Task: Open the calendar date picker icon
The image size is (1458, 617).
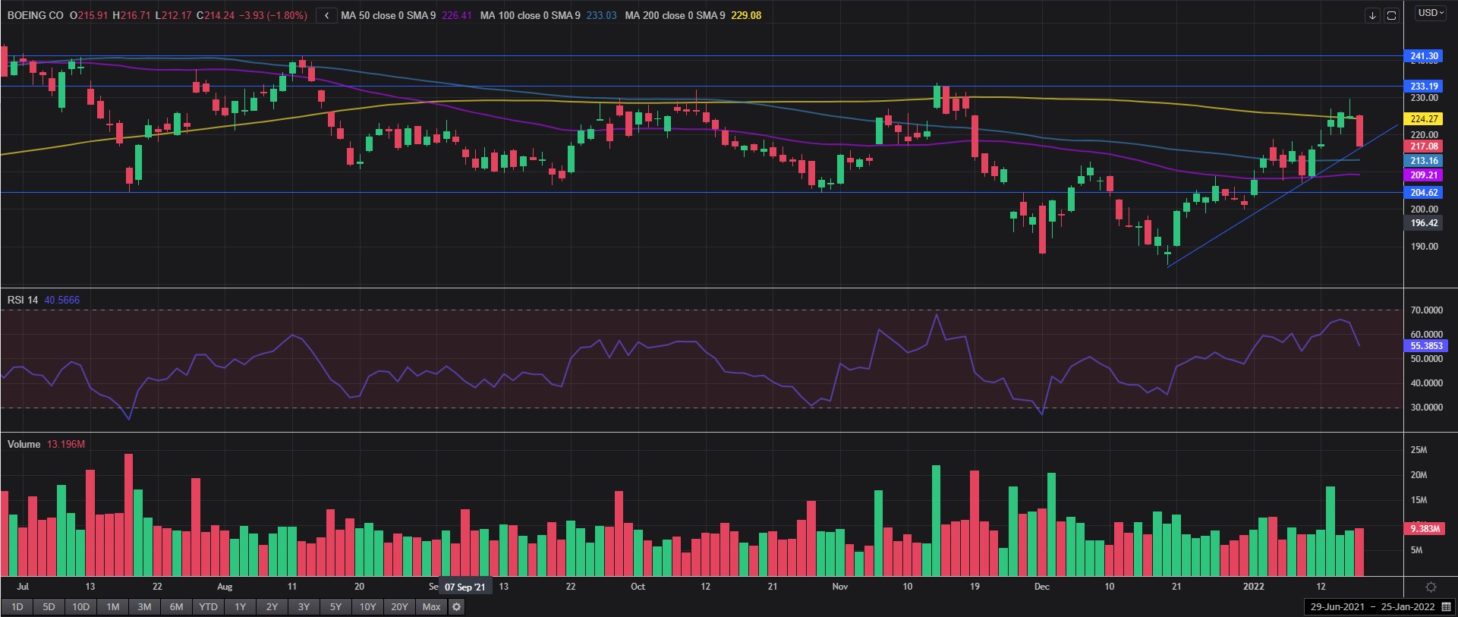Action: 1447,606
